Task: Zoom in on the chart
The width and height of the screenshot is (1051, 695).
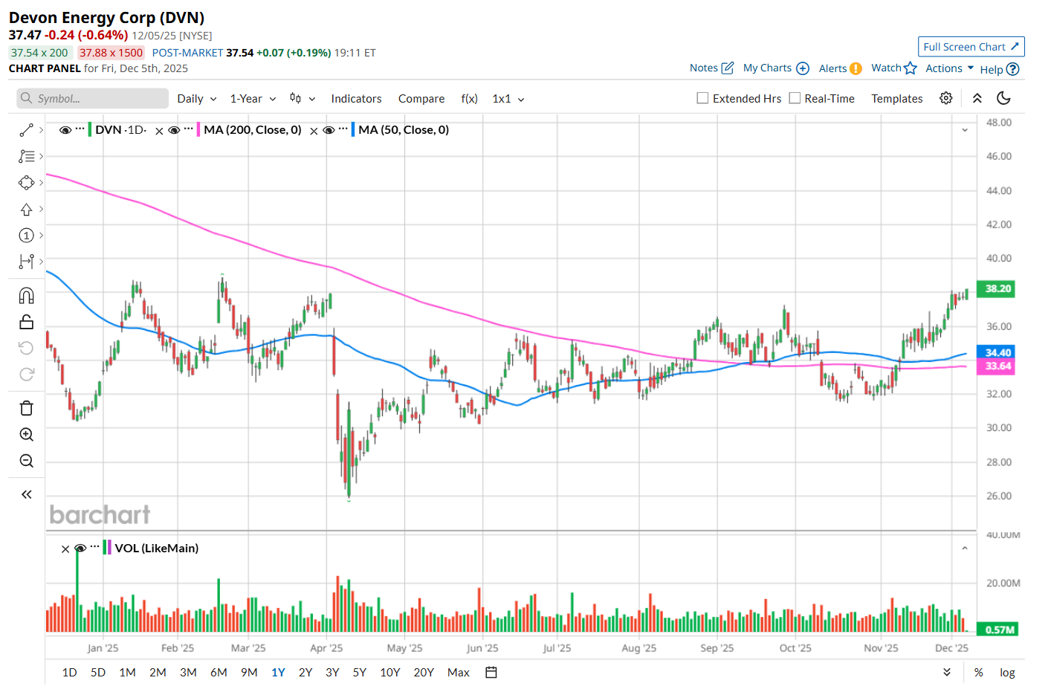Action: click(26, 435)
